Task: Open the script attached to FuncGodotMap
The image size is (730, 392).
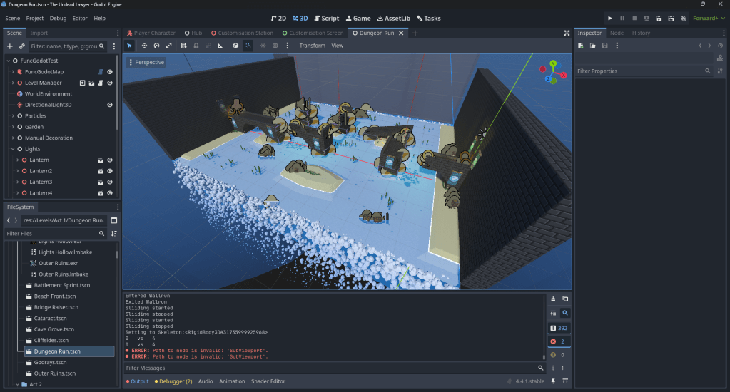Action: 101,72
